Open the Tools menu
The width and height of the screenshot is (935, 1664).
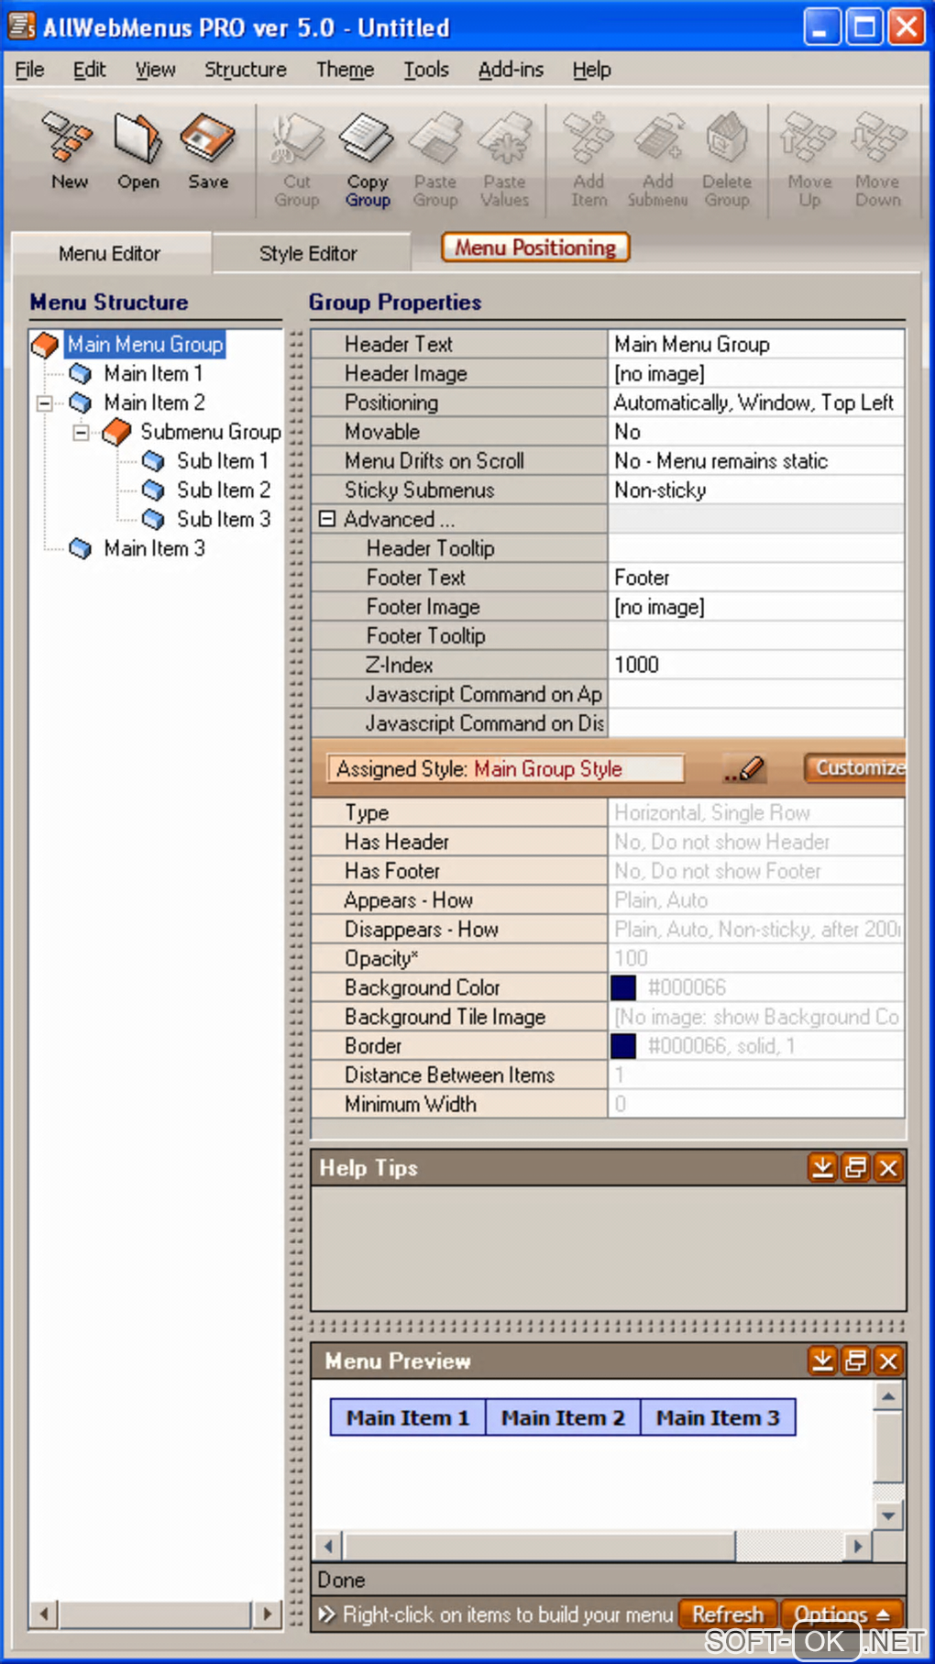[x=426, y=70]
